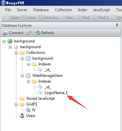
Task: Click the View toolbar button
Action: click(69, 18)
